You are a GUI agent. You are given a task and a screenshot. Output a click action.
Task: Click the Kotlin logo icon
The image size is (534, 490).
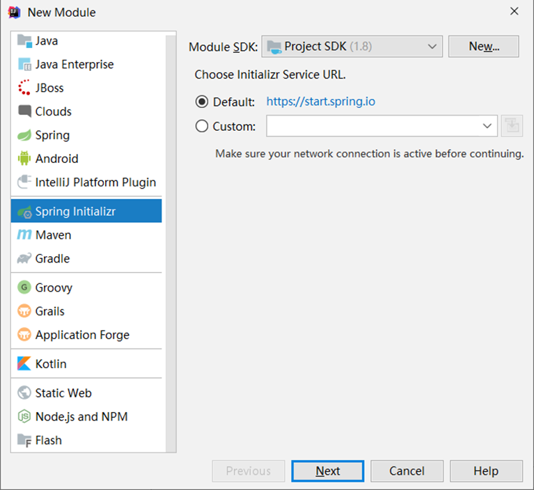24,364
